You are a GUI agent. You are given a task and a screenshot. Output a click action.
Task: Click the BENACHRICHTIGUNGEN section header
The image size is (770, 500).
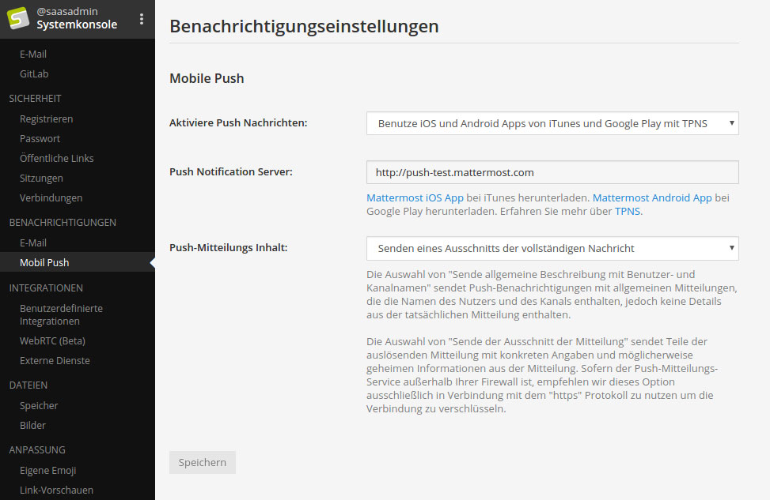coord(63,223)
